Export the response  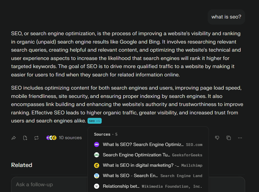pyautogui.click(x=25, y=138)
